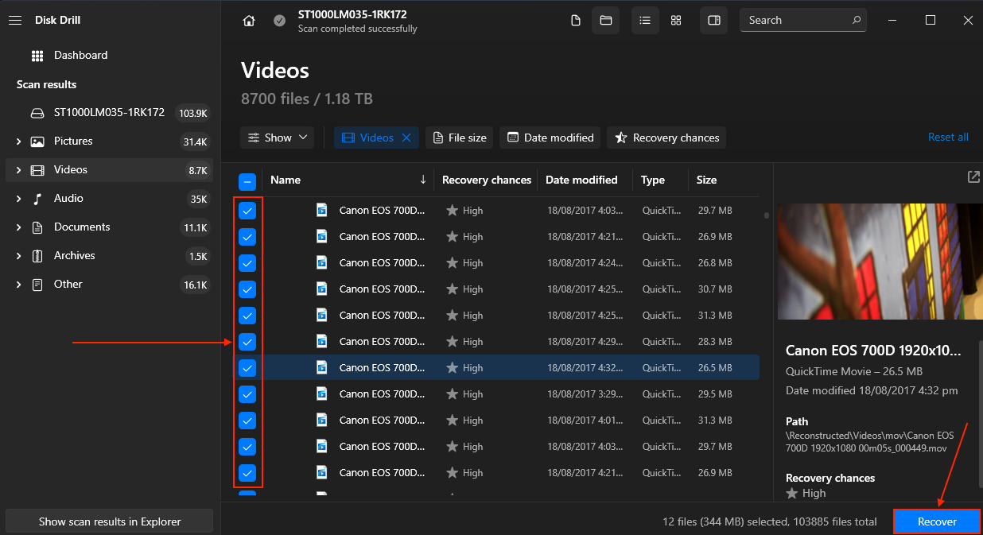The height and width of the screenshot is (535, 983).
Task: Switch to file view using document icon
Action: [576, 21]
